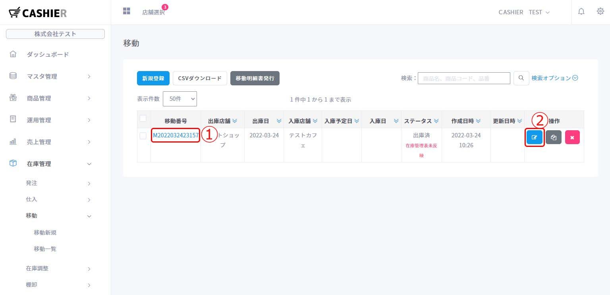
Task: Sort by 入庫店舗 column arrow
Action: click(315, 121)
